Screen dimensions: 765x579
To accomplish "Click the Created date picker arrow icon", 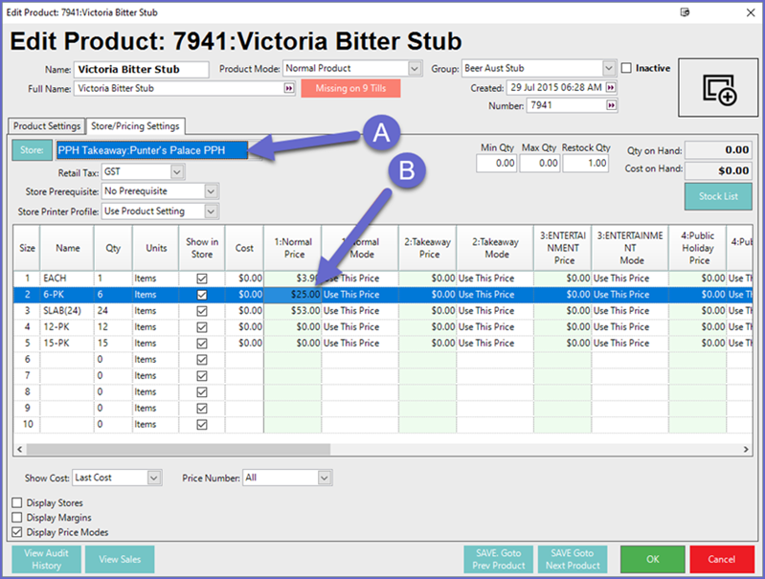I will [611, 88].
